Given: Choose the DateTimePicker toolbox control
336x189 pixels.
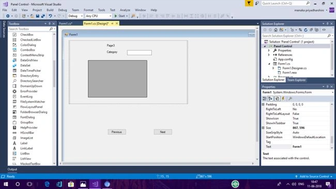Looking at the screenshot, I should point(30,70).
